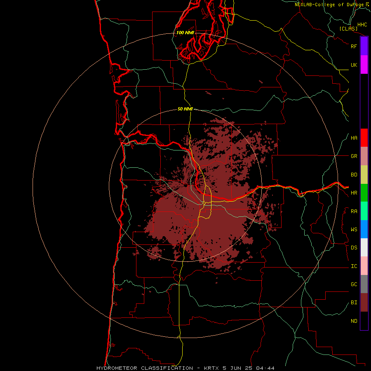Click the [CLAS] units label
The width and height of the screenshot is (371, 371).
coord(348,28)
